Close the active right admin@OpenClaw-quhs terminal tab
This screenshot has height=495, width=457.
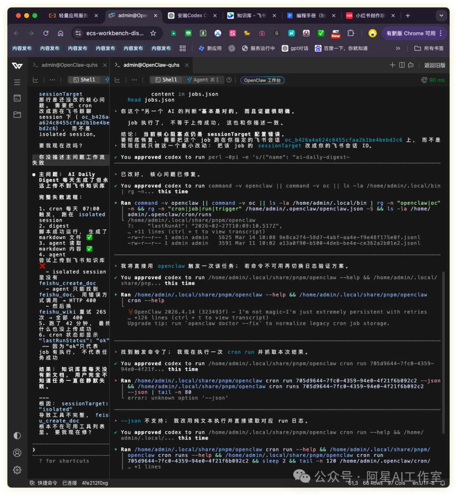[x=187, y=65]
